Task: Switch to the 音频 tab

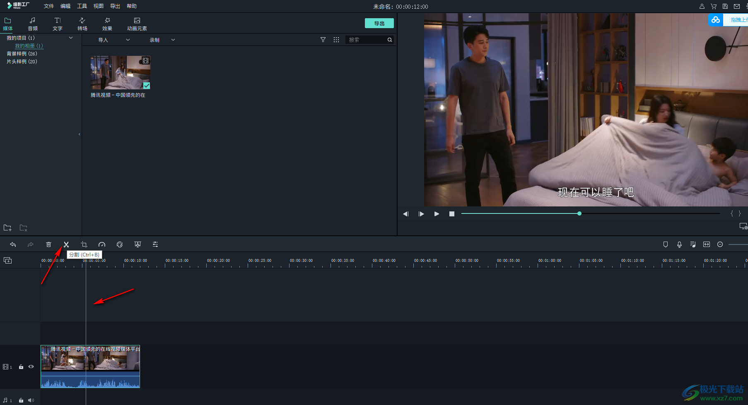Action: [33, 24]
